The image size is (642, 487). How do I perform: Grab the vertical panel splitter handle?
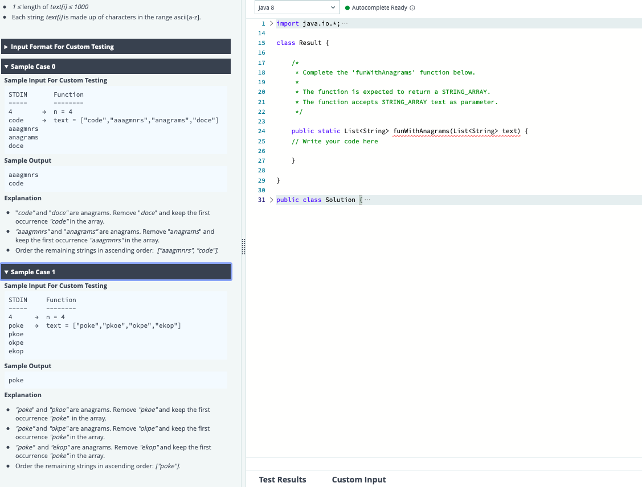[243, 246]
